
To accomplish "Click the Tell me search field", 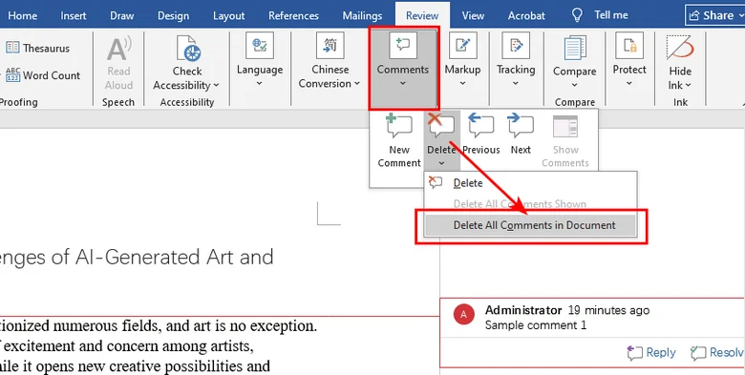I will [x=611, y=15].
